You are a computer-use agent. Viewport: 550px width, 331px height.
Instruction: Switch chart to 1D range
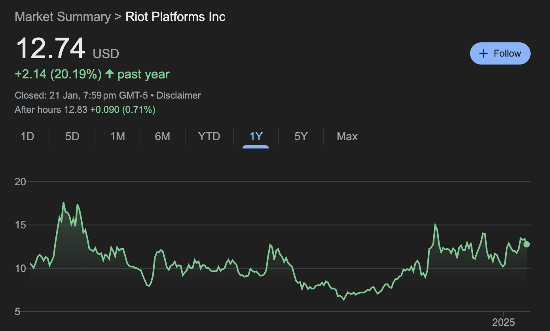point(27,137)
